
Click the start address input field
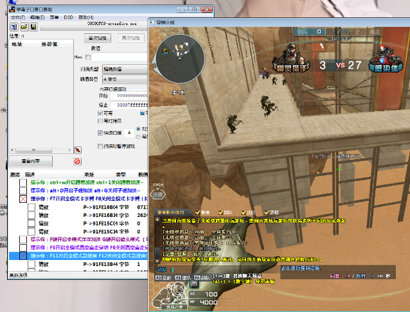pyautogui.click(x=129, y=96)
